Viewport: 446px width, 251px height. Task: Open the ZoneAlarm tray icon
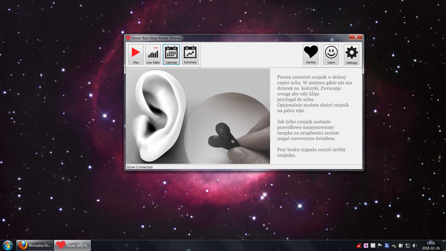pos(387,246)
